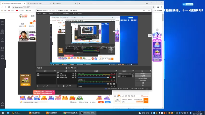The width and height of the screenshot is (205, 115).
Task: Toggle lock on the text source
Action: click(76, 73)
